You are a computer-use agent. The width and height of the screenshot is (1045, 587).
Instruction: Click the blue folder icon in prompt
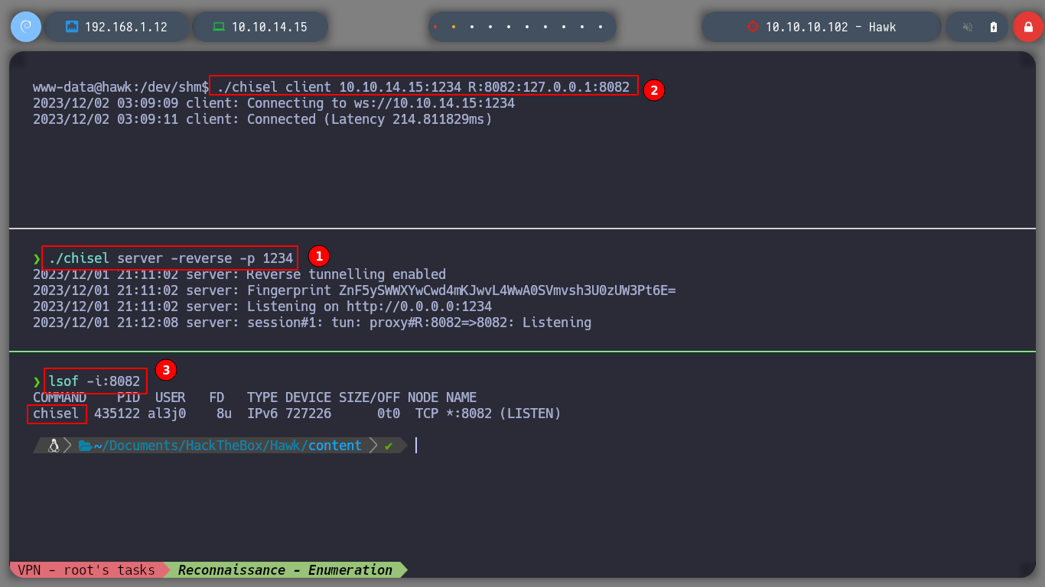coord(85,446)
